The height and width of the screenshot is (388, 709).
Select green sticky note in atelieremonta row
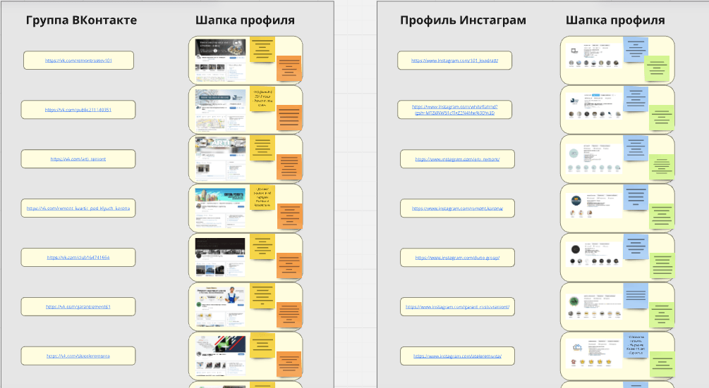tap(662, 363)
